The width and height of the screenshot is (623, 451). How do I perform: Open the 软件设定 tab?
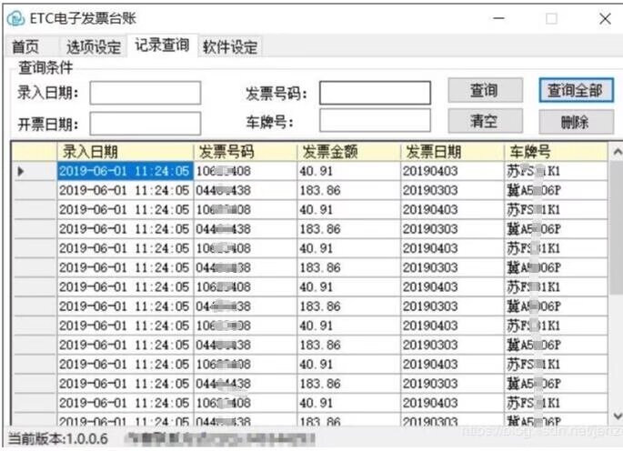tap(230, 47)
